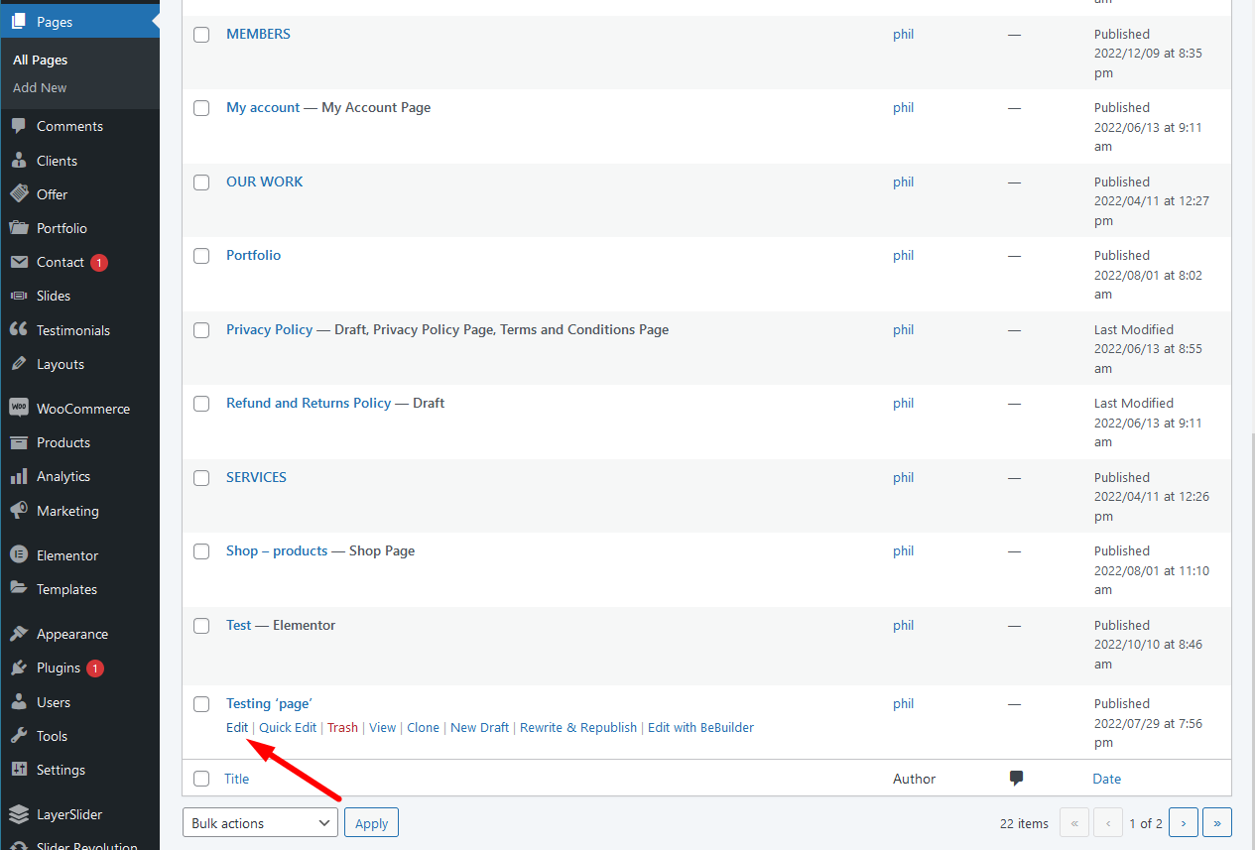Image resolution: width=1255 pixels, height=850 pixels.
Task: Click author phil on SERVICES row
Action: 903,477
